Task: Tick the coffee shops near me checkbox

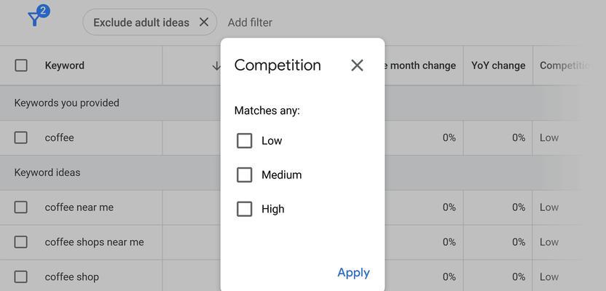Action: [21, 242]
